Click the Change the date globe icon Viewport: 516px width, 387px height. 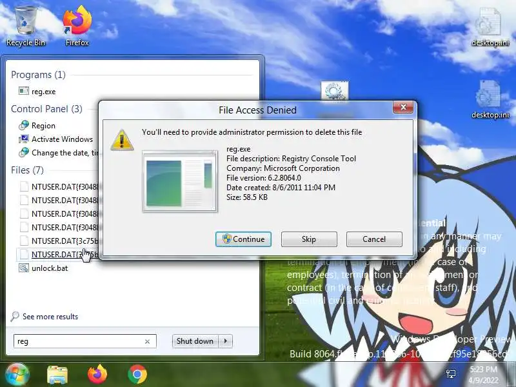[24, 152]
